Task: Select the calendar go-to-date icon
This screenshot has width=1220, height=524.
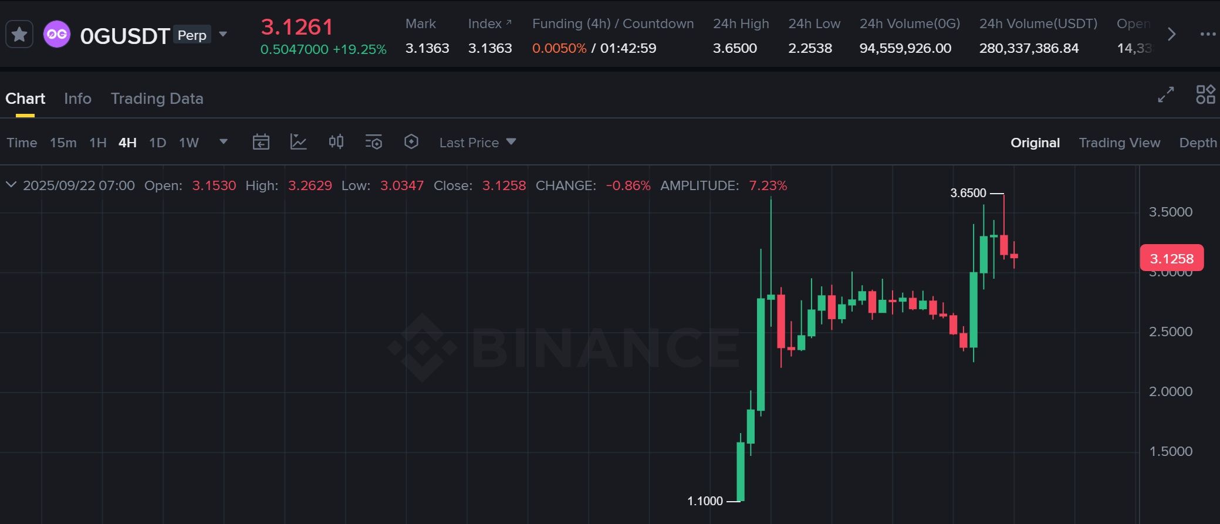Action: pyautogui.click(x=261, y=142)
